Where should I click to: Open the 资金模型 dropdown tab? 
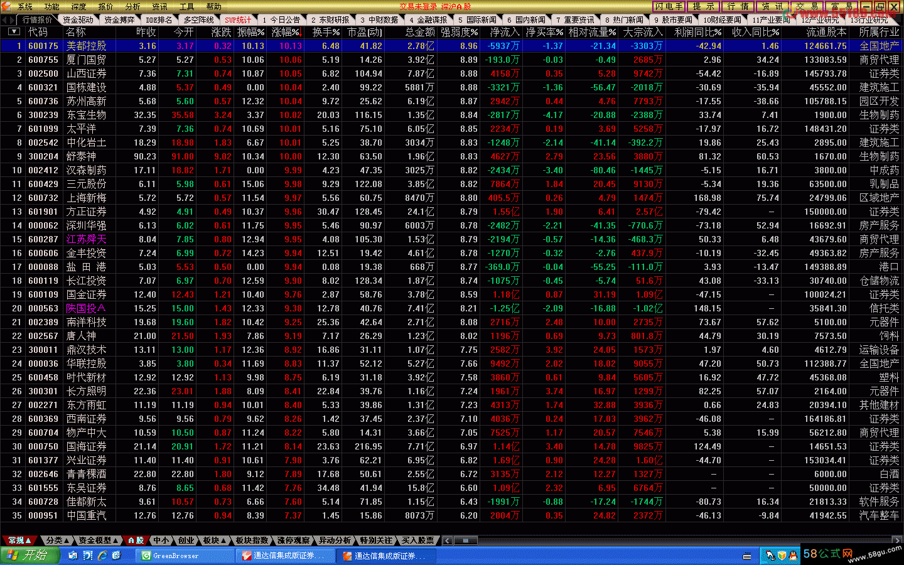coord(99,540)
